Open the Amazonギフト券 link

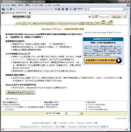(94, 107)
